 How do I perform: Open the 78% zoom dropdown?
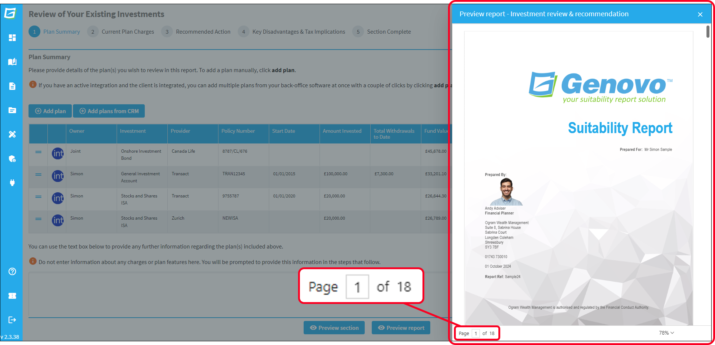[666, 333]
